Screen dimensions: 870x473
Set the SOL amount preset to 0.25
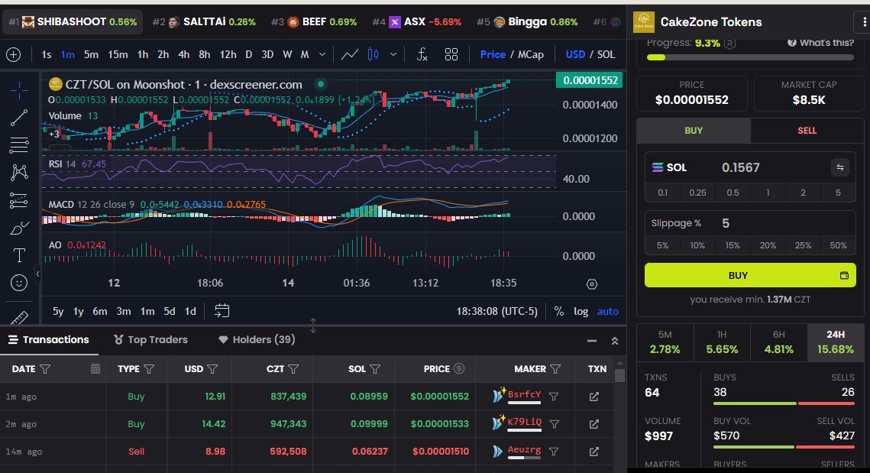click(697, 193)
